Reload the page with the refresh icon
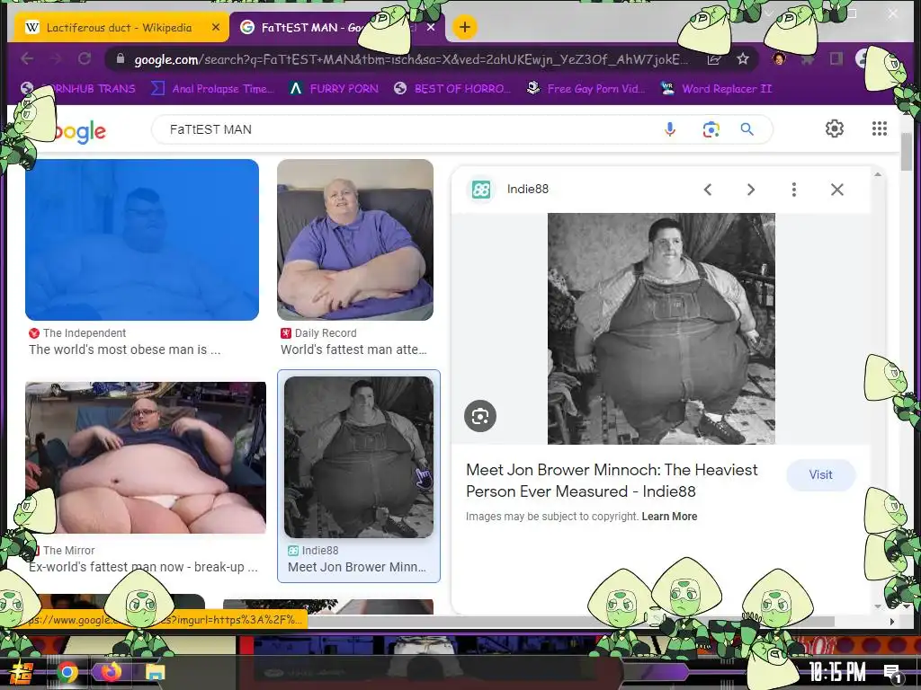 pyautogui.click(x=85, y=58)
